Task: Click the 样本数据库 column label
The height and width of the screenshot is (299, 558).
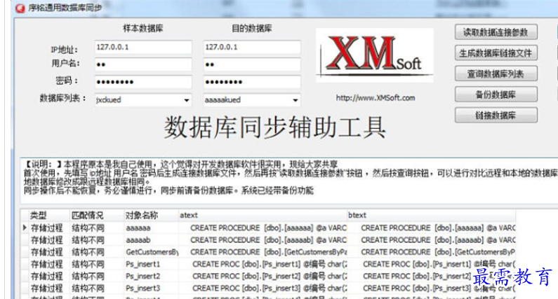Action: coord(143,29)
